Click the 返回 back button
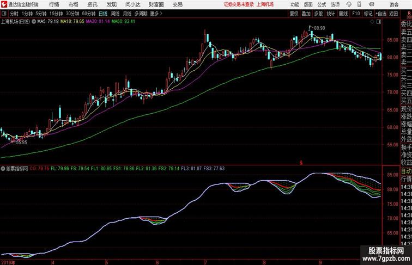Image resolution: width=412 pixels, height=265 pixels. coord(393,14)
